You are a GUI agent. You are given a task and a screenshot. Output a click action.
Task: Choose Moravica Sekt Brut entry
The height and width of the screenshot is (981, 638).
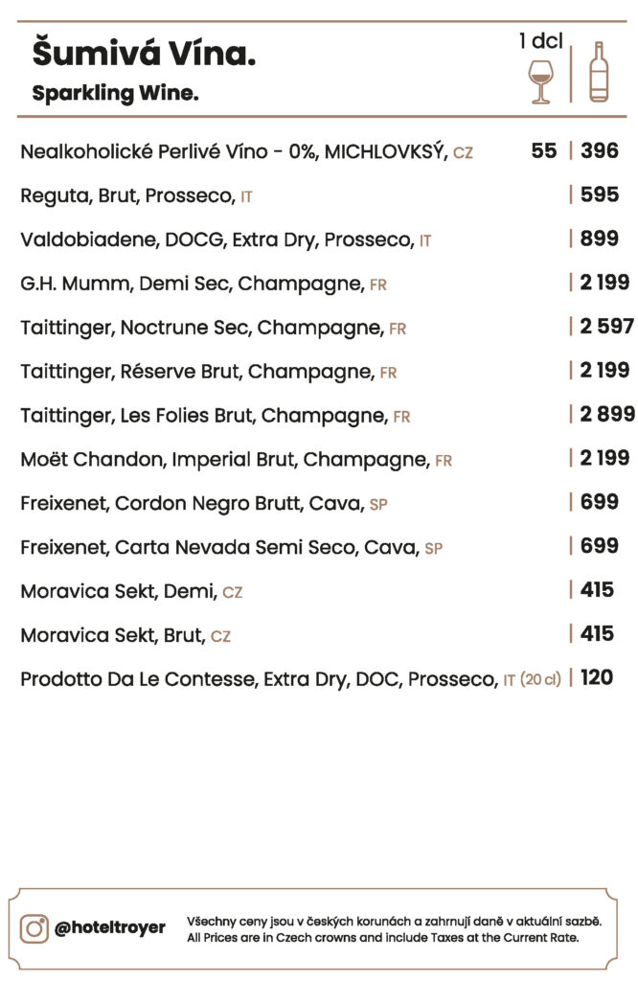[125, 636]
